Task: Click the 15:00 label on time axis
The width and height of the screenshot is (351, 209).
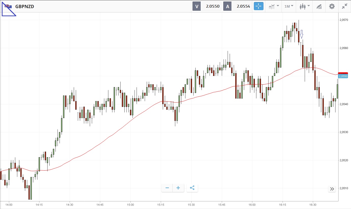Action: pos(130,204)
